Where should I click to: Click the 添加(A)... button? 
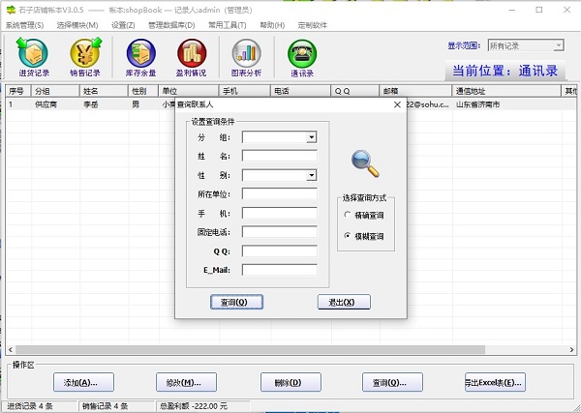(x=83, y=382)
